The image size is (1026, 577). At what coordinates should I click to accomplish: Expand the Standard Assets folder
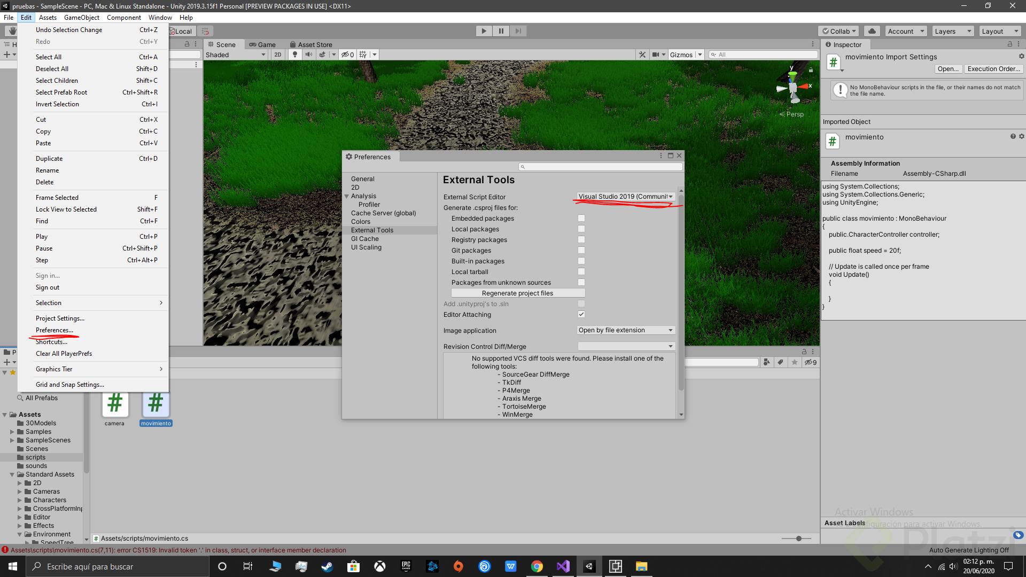click(12, 474)
